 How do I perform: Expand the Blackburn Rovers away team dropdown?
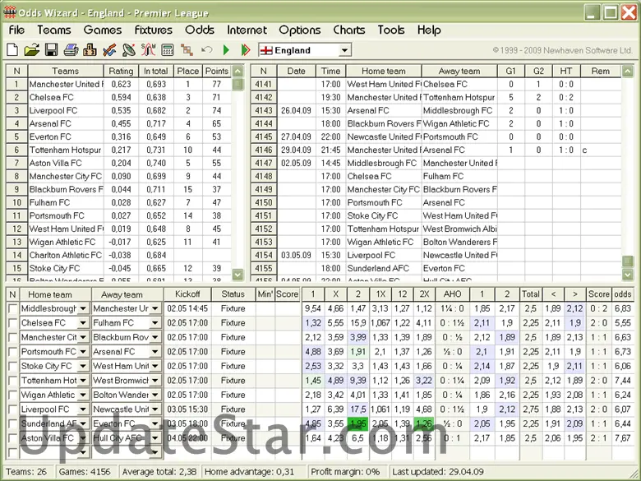coord(155,337)
